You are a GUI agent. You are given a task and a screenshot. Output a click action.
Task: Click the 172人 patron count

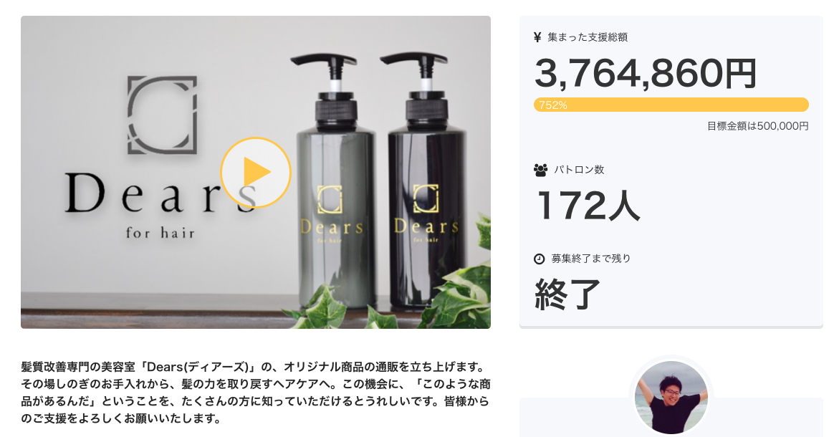coord(588,206)
